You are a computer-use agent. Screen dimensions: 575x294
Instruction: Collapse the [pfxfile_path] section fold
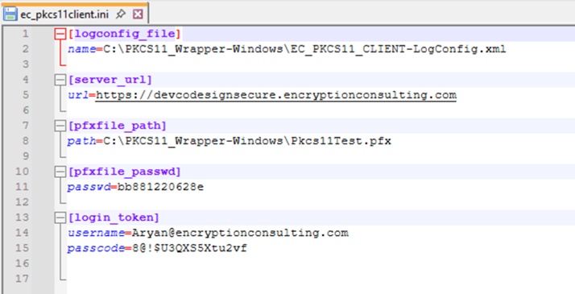pyautogui.click(x=60, y=126)
